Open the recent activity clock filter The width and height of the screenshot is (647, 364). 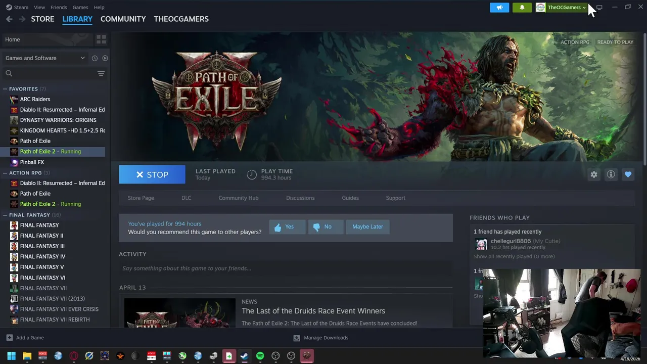[x=95, y=58]
